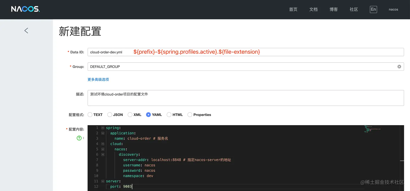
Task: Open the 社区 nav item
Action: click(354, 9)
